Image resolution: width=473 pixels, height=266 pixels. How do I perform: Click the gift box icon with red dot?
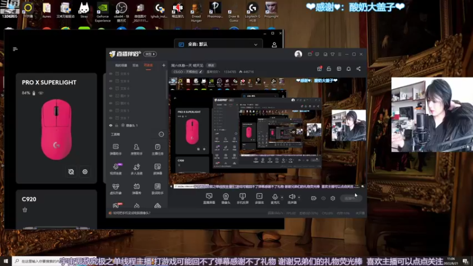click(x=319, y=69)
